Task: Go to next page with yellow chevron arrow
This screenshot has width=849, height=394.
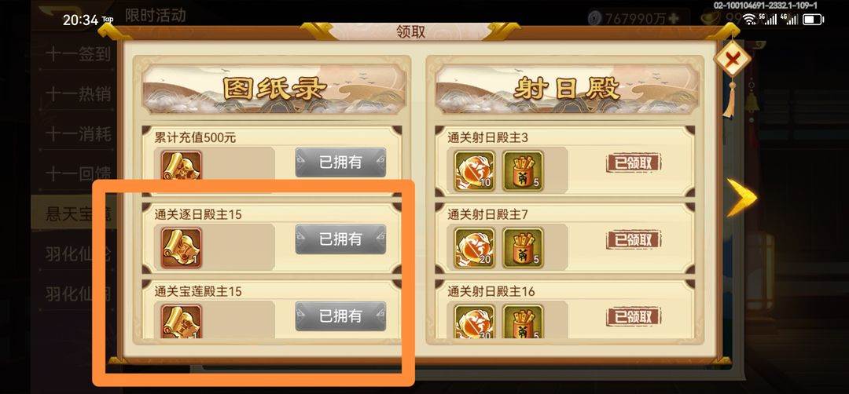Action: pos(741,197)
